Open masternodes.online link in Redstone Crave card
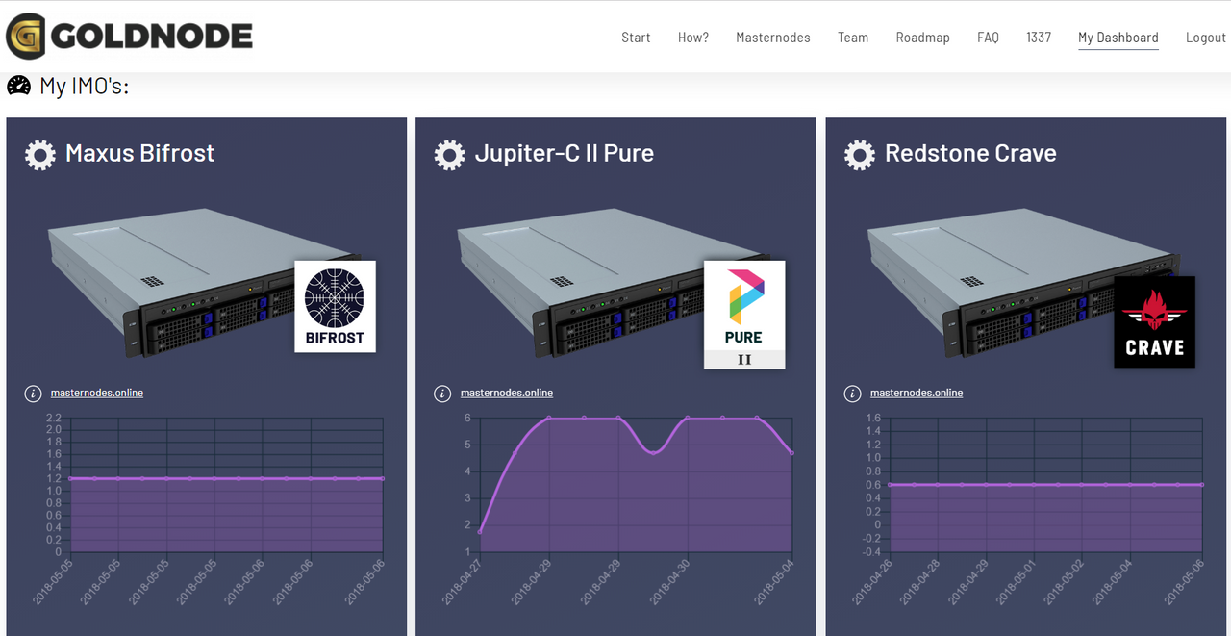The width and height of the screenshot is (1231, 636). click(x=917, y=393)
